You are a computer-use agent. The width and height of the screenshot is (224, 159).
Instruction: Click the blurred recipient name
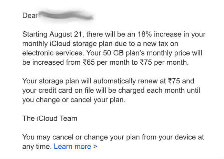tap(66, 15)
